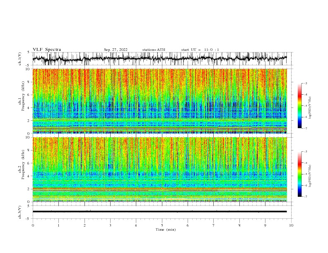Click the "station=ATH" label

pos(154,50)
